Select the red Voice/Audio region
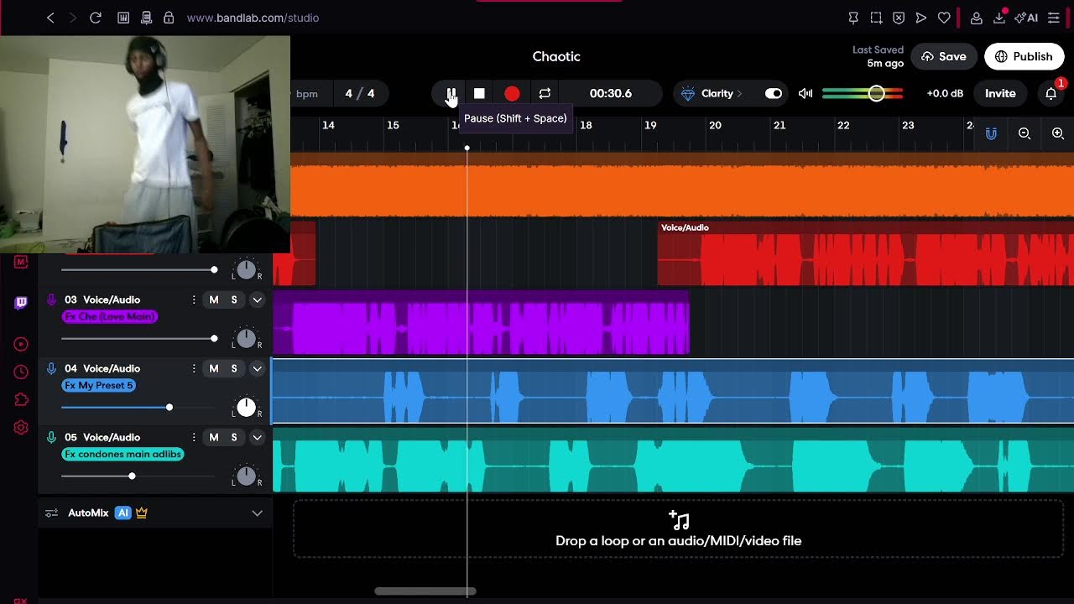 point(866,253)
